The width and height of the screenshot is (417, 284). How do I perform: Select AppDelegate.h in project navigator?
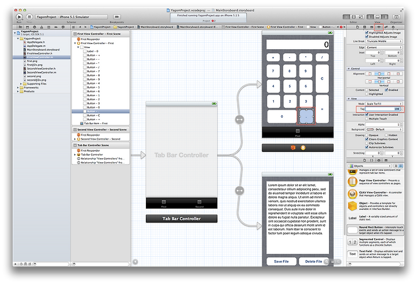[36, 42]
